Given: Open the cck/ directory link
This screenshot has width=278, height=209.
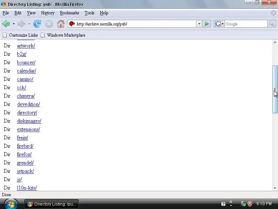Looking at the screenshot, I should pyautogui.click(x=22, y=87).
